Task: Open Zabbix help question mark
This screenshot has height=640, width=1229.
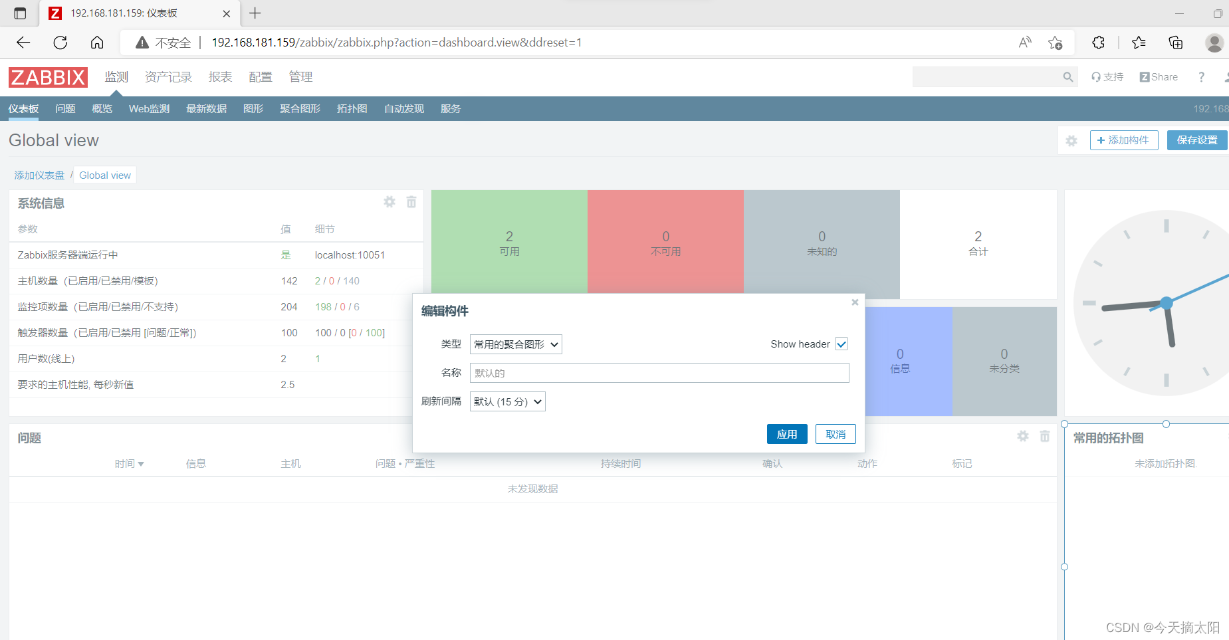Action: tap(1201, 77)
